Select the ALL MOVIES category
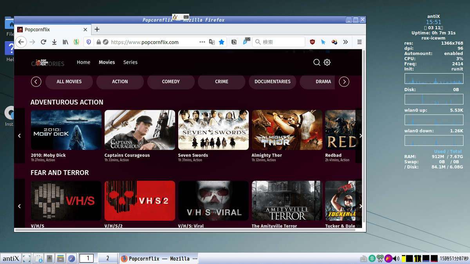Screen dimensions: 470x264 pos(69,82)
